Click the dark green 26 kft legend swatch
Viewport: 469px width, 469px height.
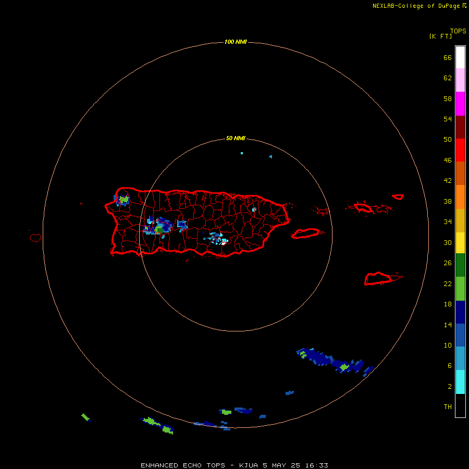(460, 265)
